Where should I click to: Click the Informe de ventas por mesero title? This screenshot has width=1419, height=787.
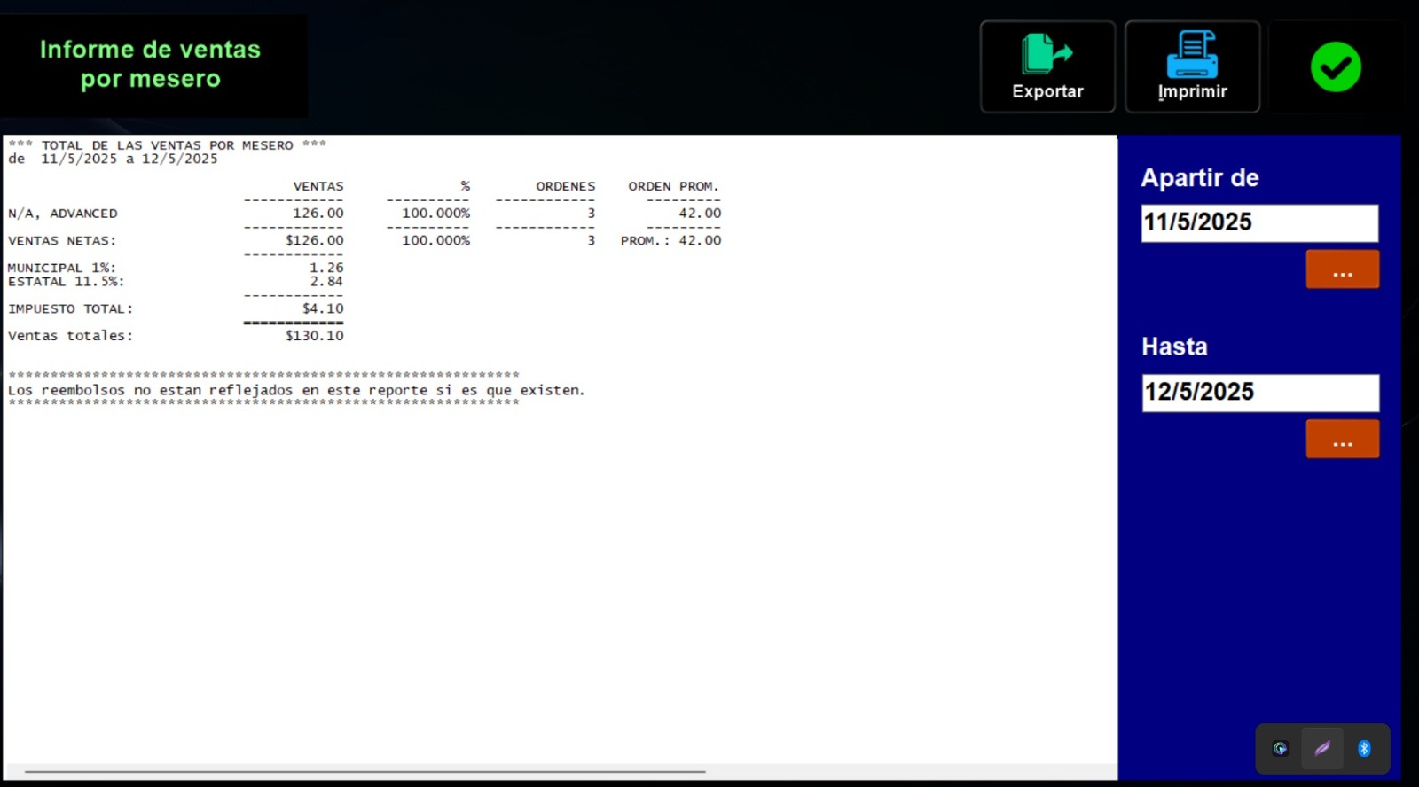(x=151, y=64)
